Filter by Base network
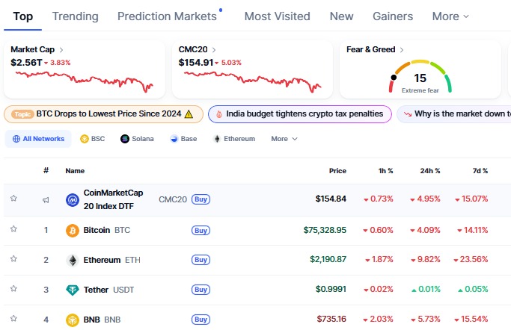This screenshot has width=511, height=330. coord(183,139)
